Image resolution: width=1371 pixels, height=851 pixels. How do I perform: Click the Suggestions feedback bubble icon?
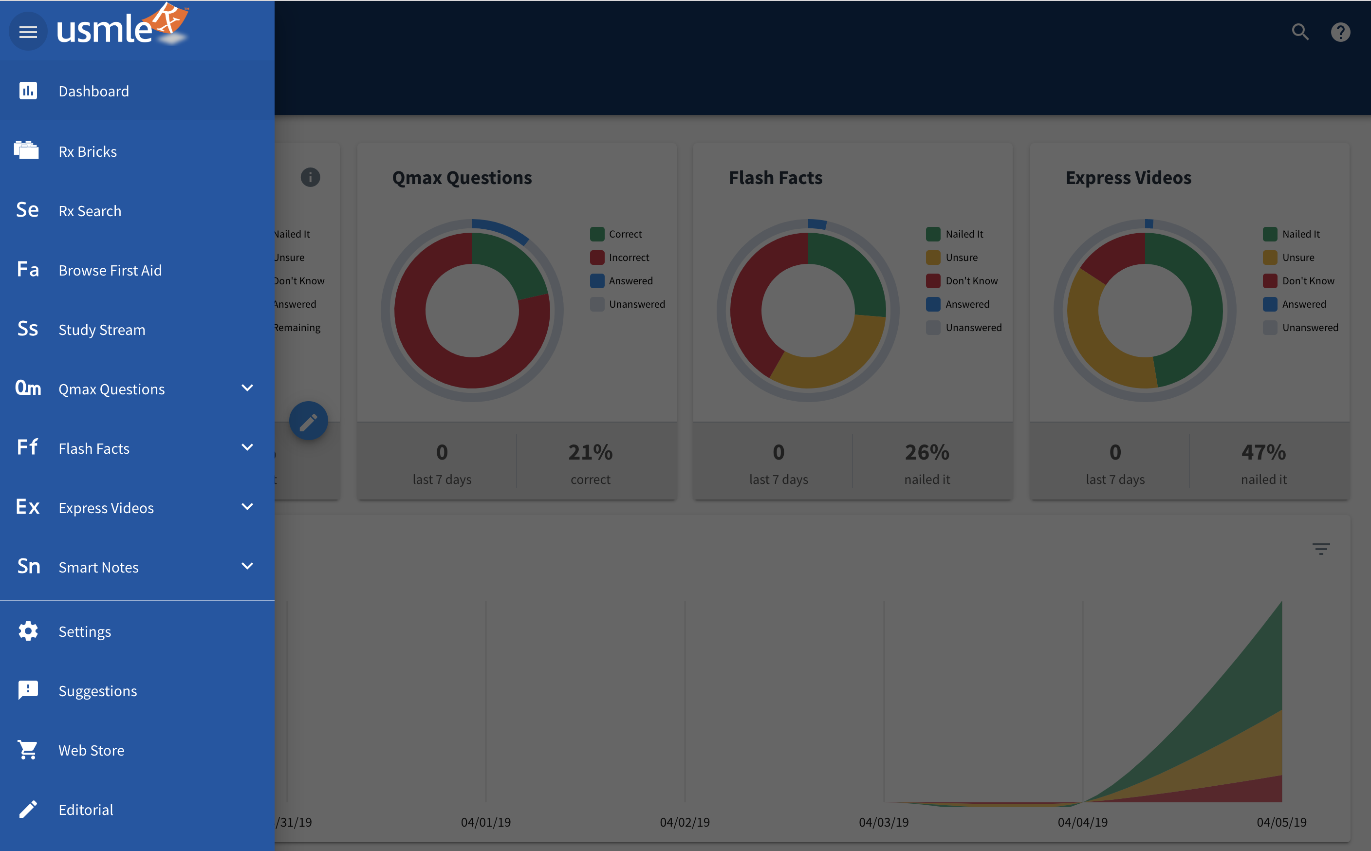point(28,690)
